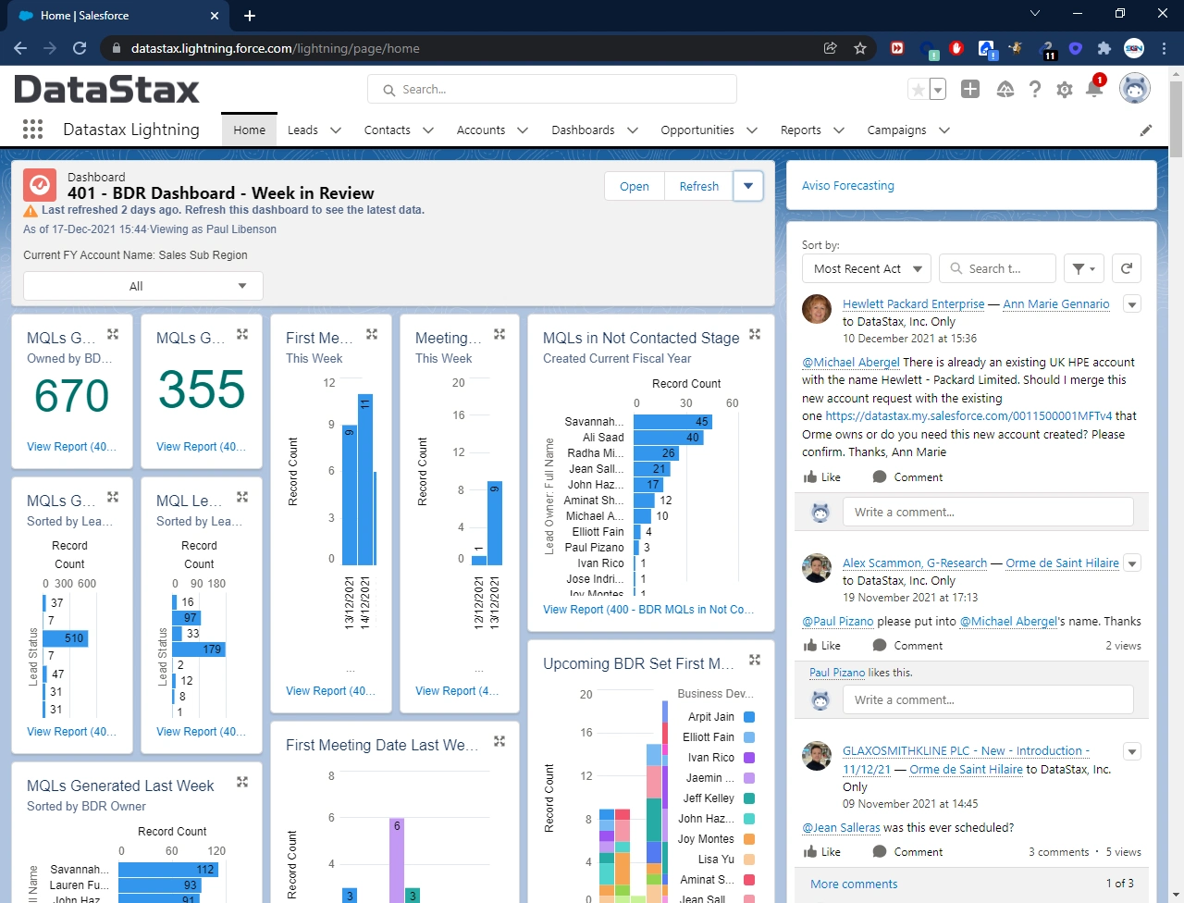Reload the page in the browser
Viewport: 1184px width, 903px height.
[x=80, y=48]
